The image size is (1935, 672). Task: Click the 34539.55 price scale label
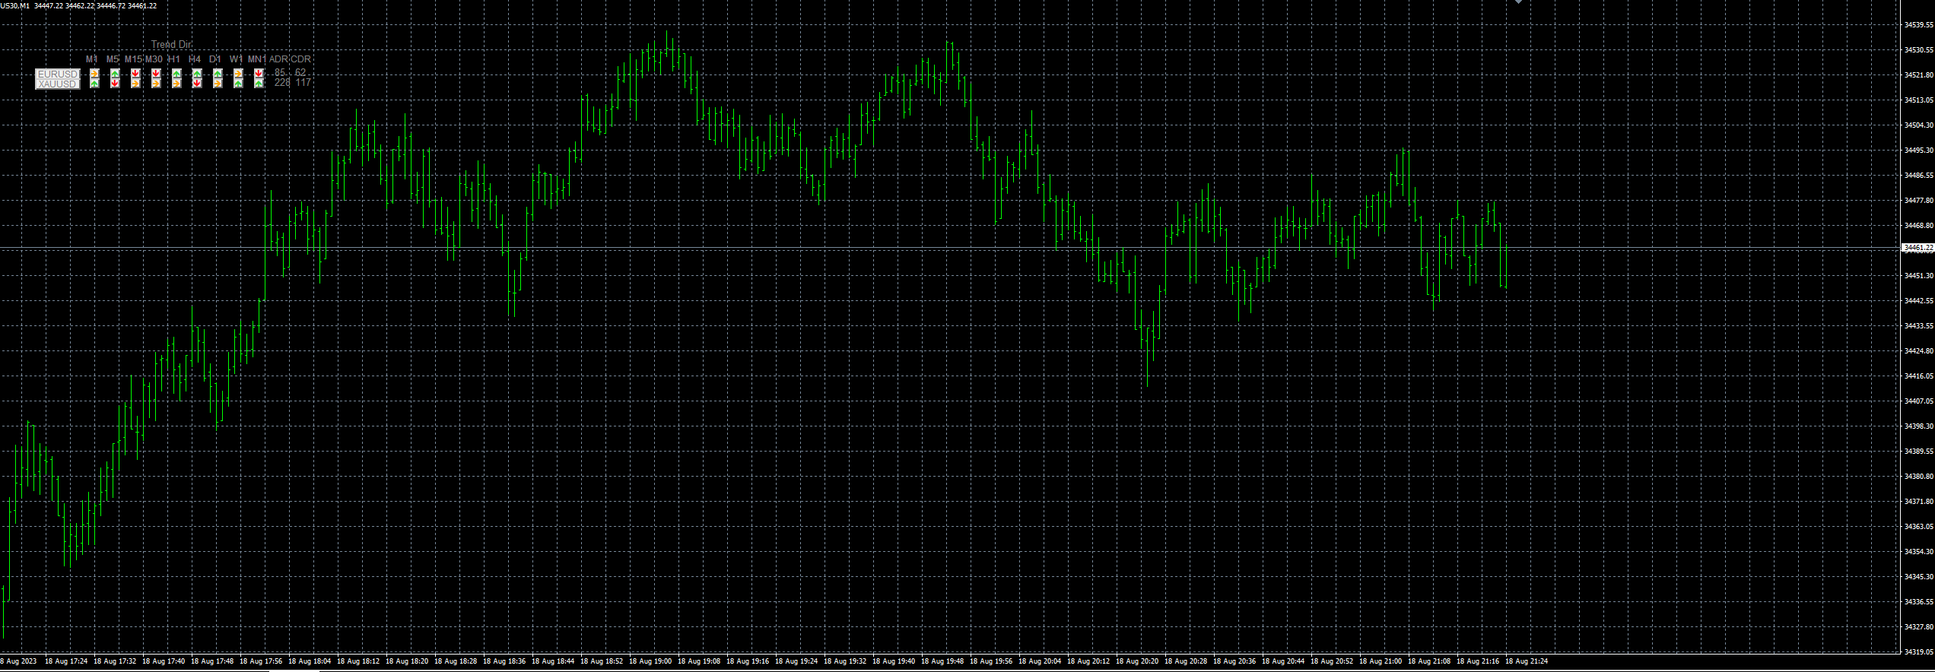1919,25
